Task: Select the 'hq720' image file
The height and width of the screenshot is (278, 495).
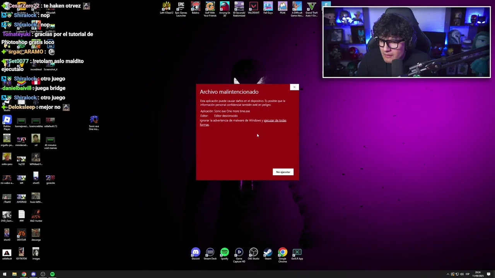Action: [21, 159]
